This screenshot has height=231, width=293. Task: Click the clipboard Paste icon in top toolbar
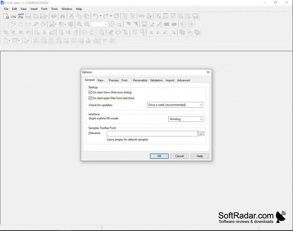[x=86, y=16]
